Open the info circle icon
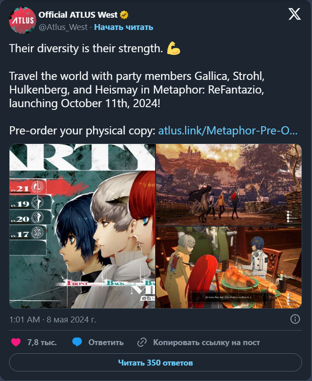Viewport: 312px width, 381px height. pyautogui.click(x=295, y=319)
